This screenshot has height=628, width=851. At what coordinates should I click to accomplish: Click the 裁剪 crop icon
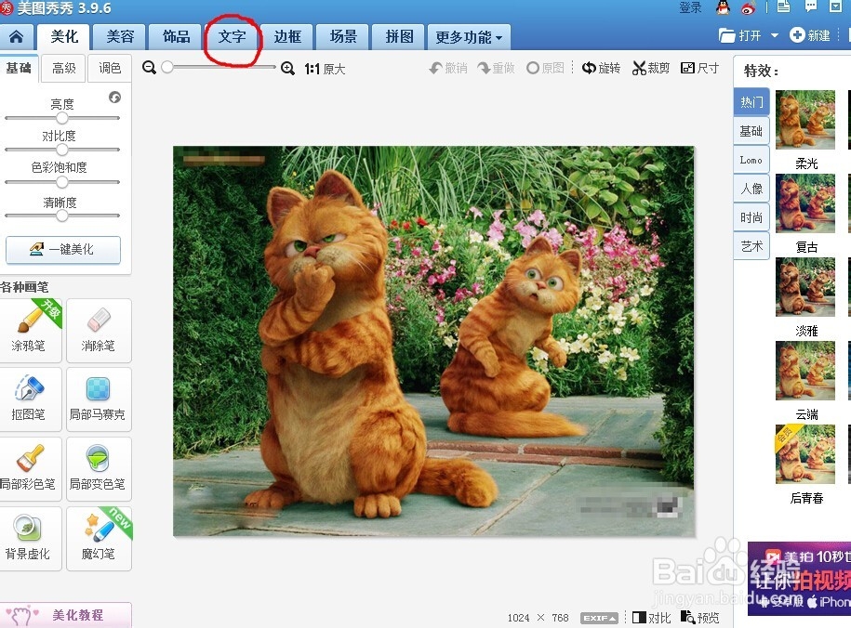(650, 67)
